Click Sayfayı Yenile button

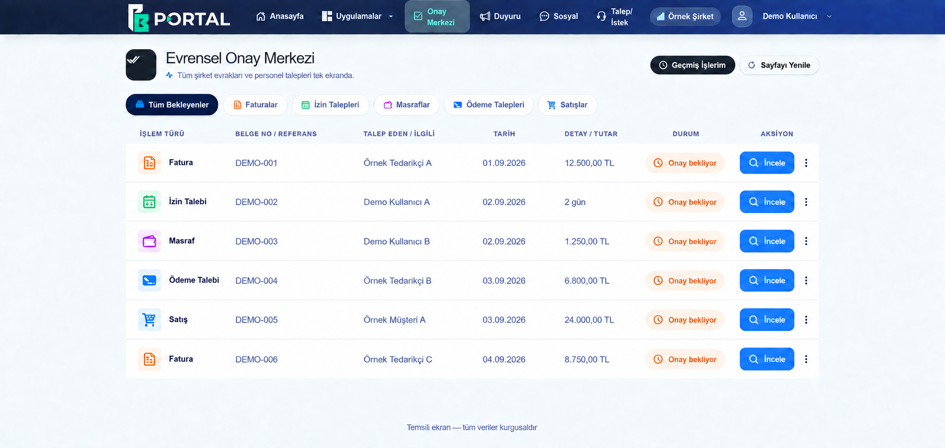(779, 65)
